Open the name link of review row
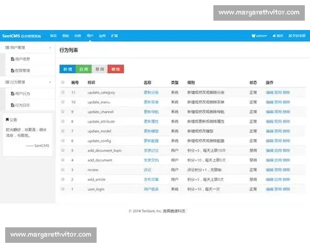This screenshot has width=310, height=248. pyautogui.click(x=147, y=170)
